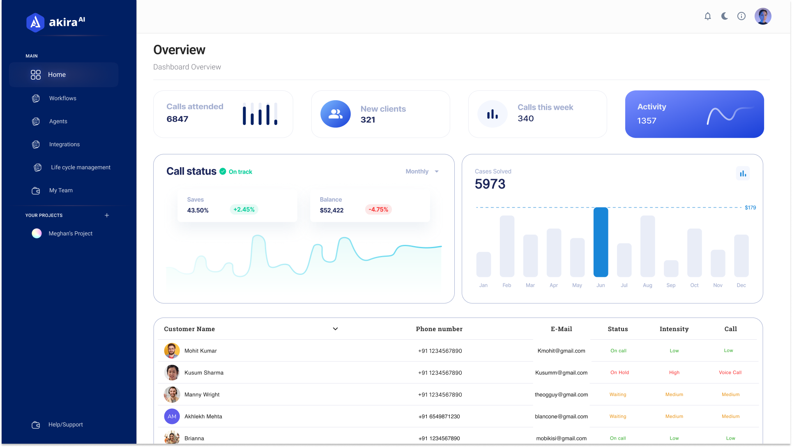The image size is (792, 447).
Task: Select the highlighted Jun bar
Action: (x=601, y=242)
